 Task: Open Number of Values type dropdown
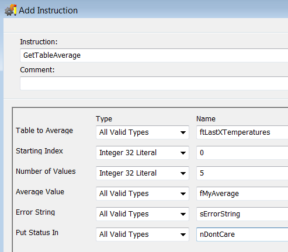tap(143, 173)
